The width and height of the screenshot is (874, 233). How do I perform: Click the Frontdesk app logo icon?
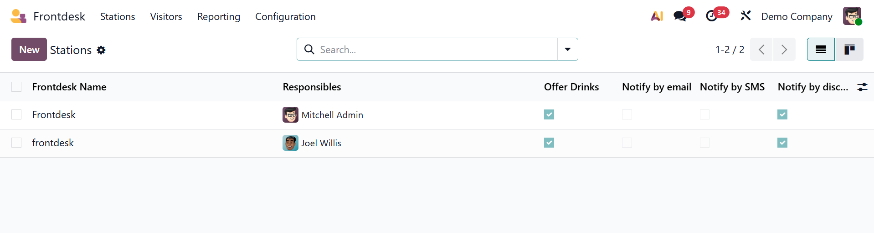click(18, 16)
